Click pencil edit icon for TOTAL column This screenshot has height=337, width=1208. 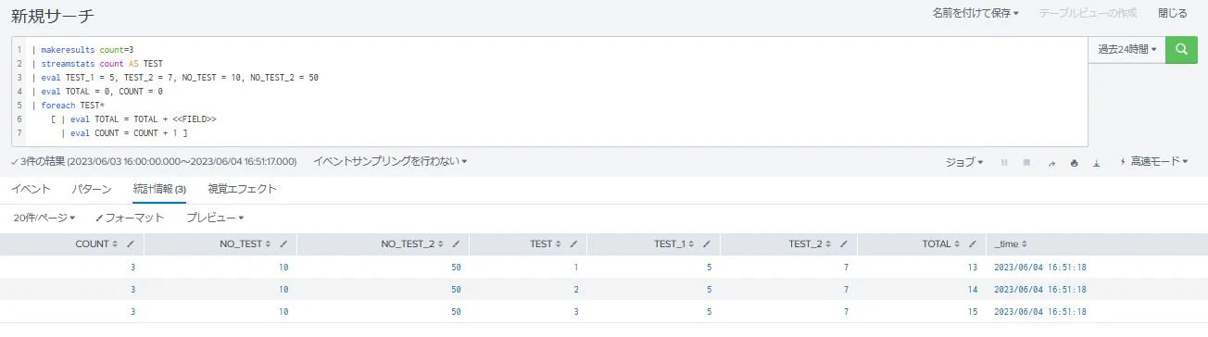(x=972, y=244)
